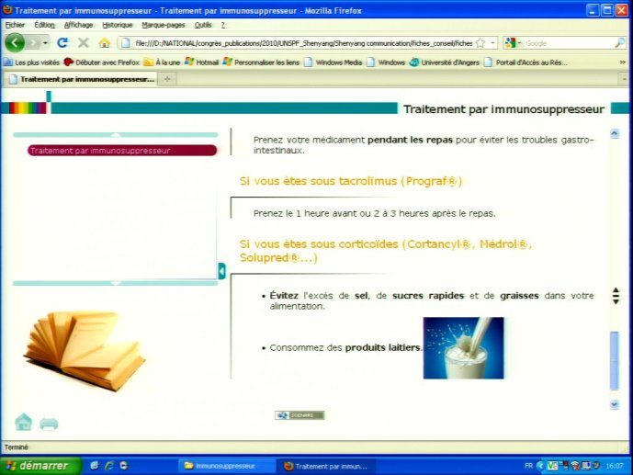Screen dimensions: 633x475
Task: Open the Édition menu
Action: (44, 25)
